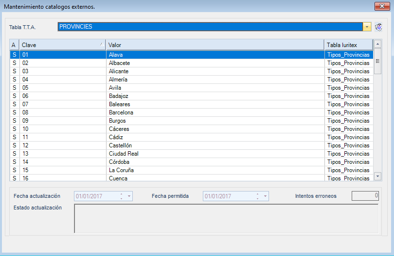394x256 pixels.
Task: Click the Fecha actualización spinner arrows
Action: (x=121, y=196)
